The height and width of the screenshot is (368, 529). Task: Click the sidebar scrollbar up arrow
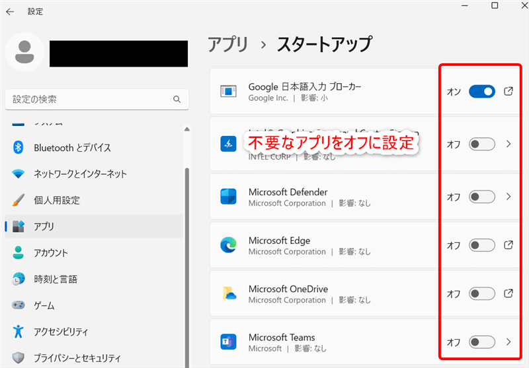[187, 129]
